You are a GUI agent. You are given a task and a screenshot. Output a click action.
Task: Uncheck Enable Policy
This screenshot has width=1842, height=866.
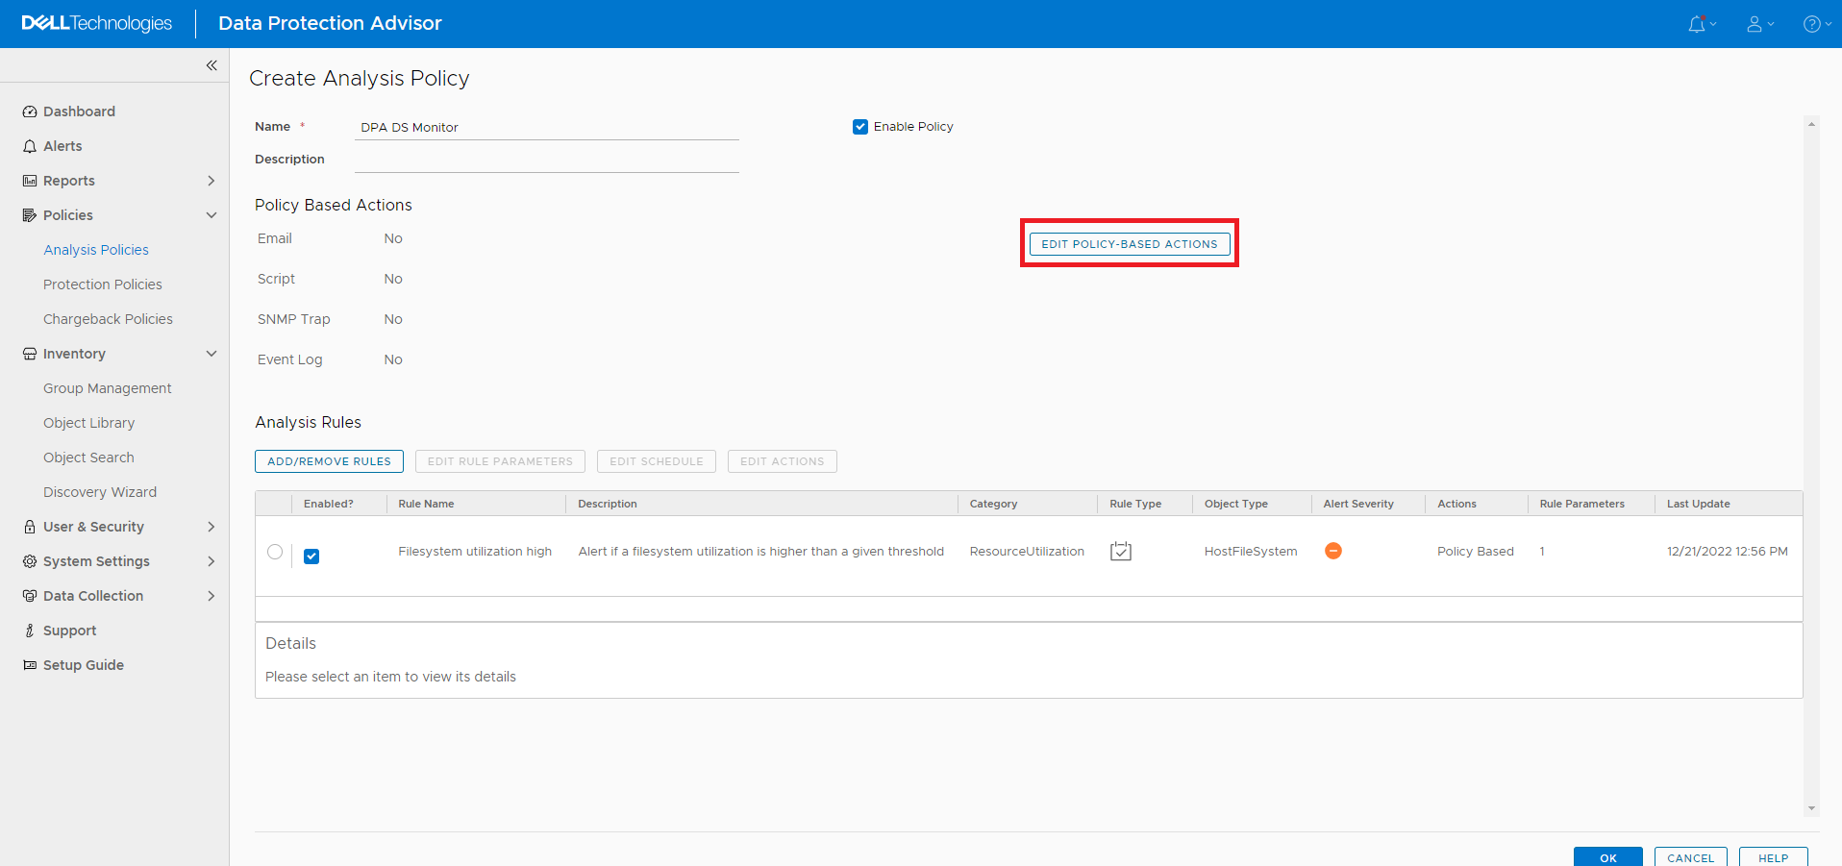[860, 126]
